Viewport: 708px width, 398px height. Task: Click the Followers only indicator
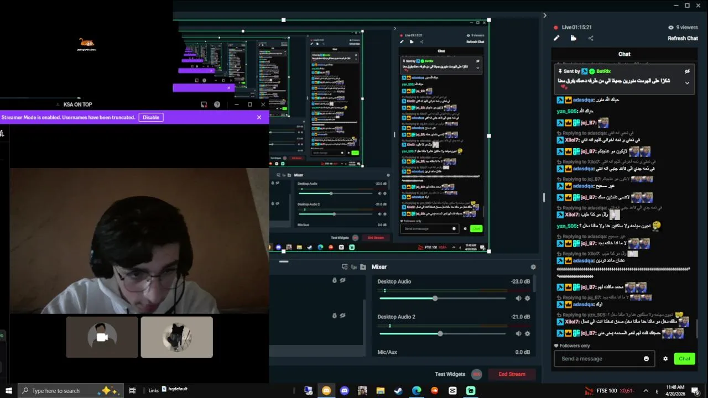(x=572, y=346)
